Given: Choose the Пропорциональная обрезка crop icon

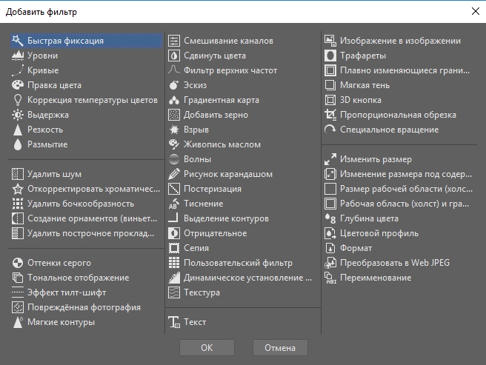Looking at the screenshot, I should click(x=330, y=115).
